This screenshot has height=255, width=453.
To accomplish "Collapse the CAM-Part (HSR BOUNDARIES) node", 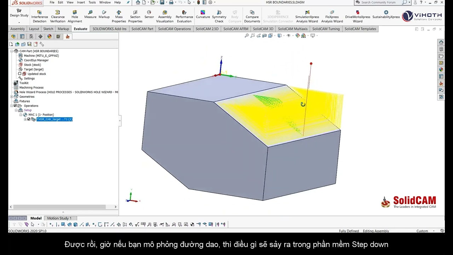I will (x=12, y=51).
